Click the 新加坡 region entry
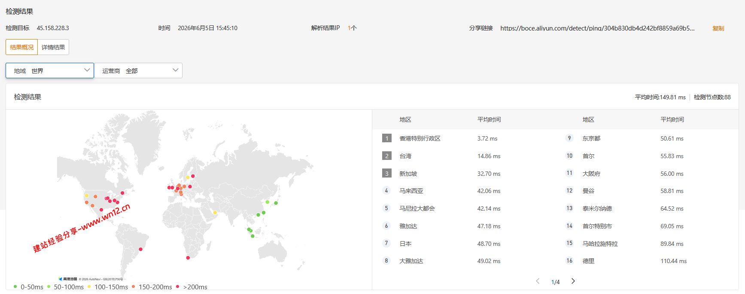 pyautogui.click(x=408, y=174)
